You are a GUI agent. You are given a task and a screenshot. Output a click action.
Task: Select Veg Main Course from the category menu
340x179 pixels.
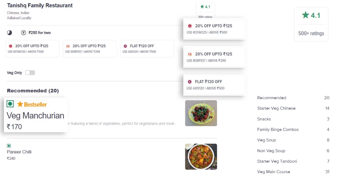pos(273,172)
